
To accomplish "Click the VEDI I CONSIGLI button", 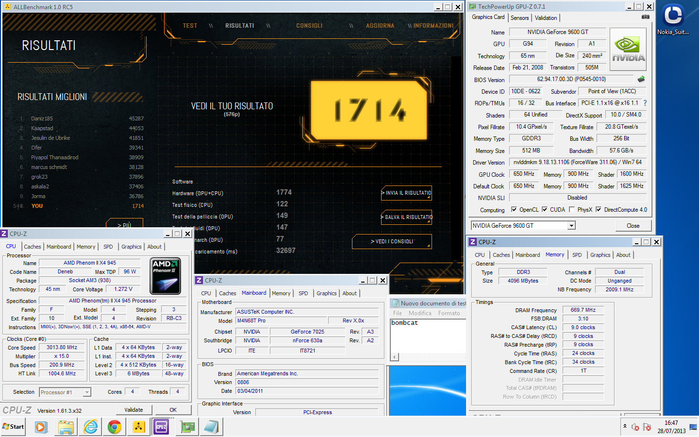I will pos(392,241).
